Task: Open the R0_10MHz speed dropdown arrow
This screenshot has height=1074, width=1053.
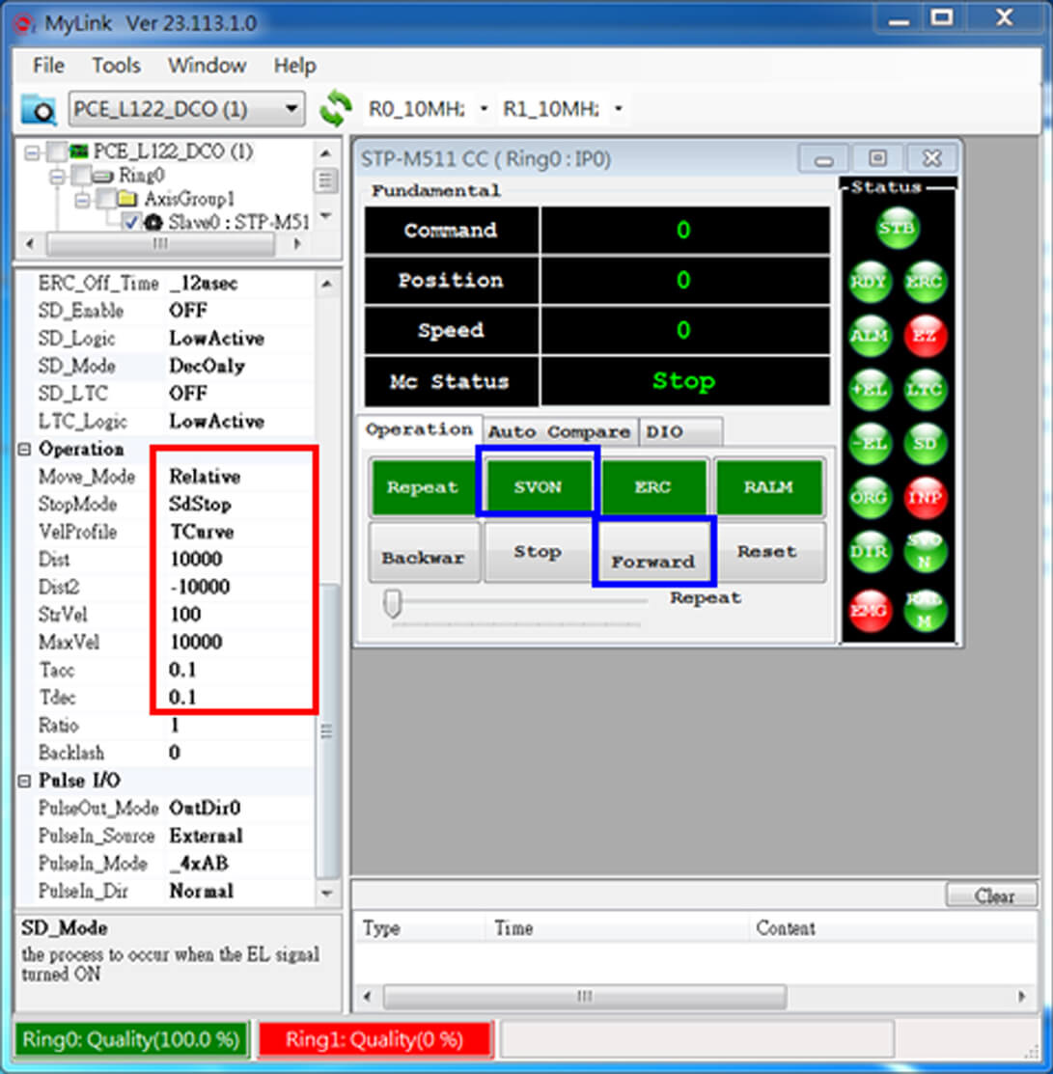Action: pos(484,109)
